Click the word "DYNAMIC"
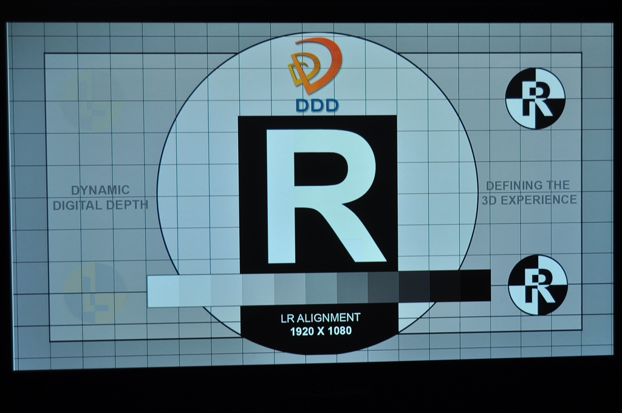622x413 pixels. pyautogui.click(x=100, y=190)
